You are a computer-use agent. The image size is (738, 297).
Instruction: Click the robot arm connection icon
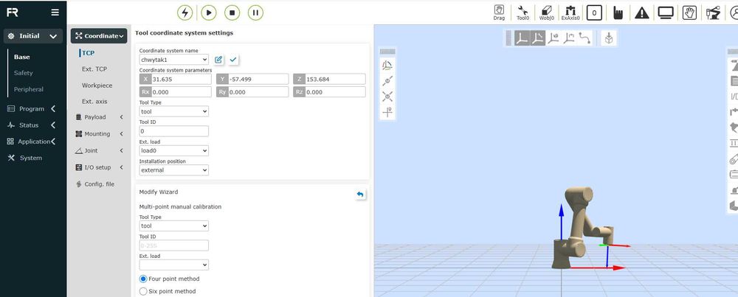click(x=714, y=13)
